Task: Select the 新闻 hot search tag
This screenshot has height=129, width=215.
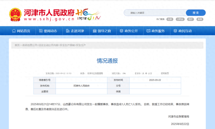Action: coord(200,19)
